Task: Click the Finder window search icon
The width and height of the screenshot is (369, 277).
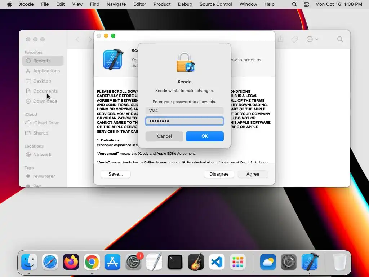Action: (340, 39)
